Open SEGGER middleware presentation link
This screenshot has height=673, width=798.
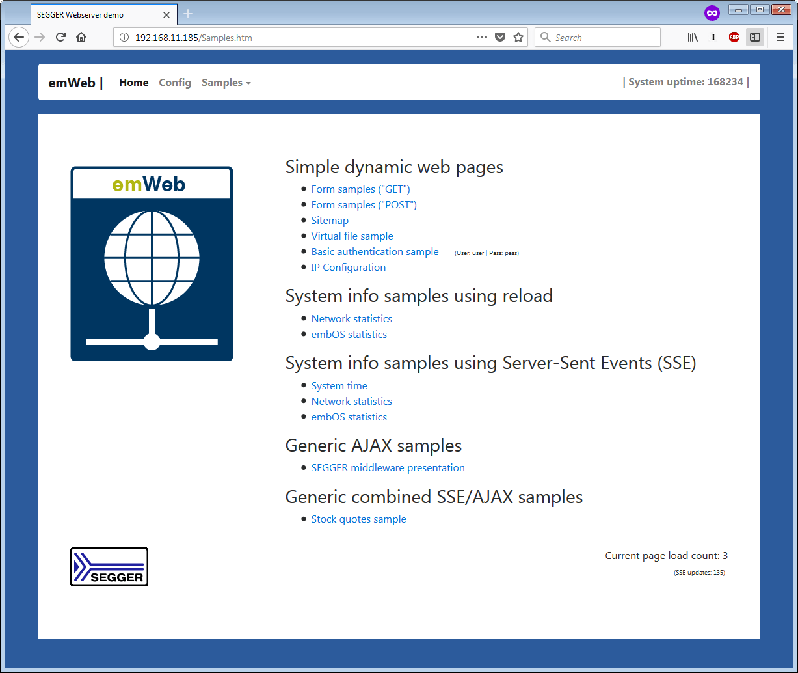pos(388,468)
